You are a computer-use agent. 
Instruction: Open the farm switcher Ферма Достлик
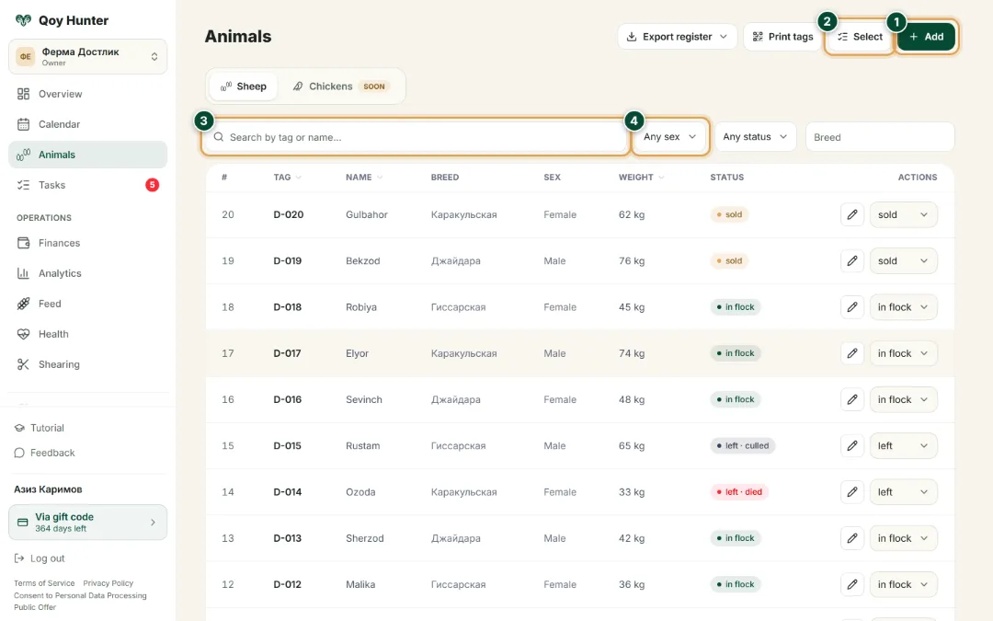tap(88, 56)
